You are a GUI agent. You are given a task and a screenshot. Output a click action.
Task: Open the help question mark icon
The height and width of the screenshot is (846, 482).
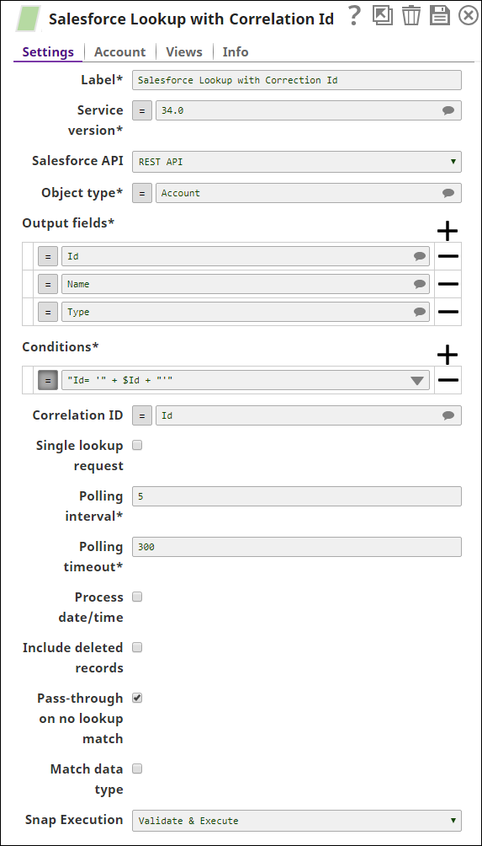pyautogui.click(x=353, y=16)
